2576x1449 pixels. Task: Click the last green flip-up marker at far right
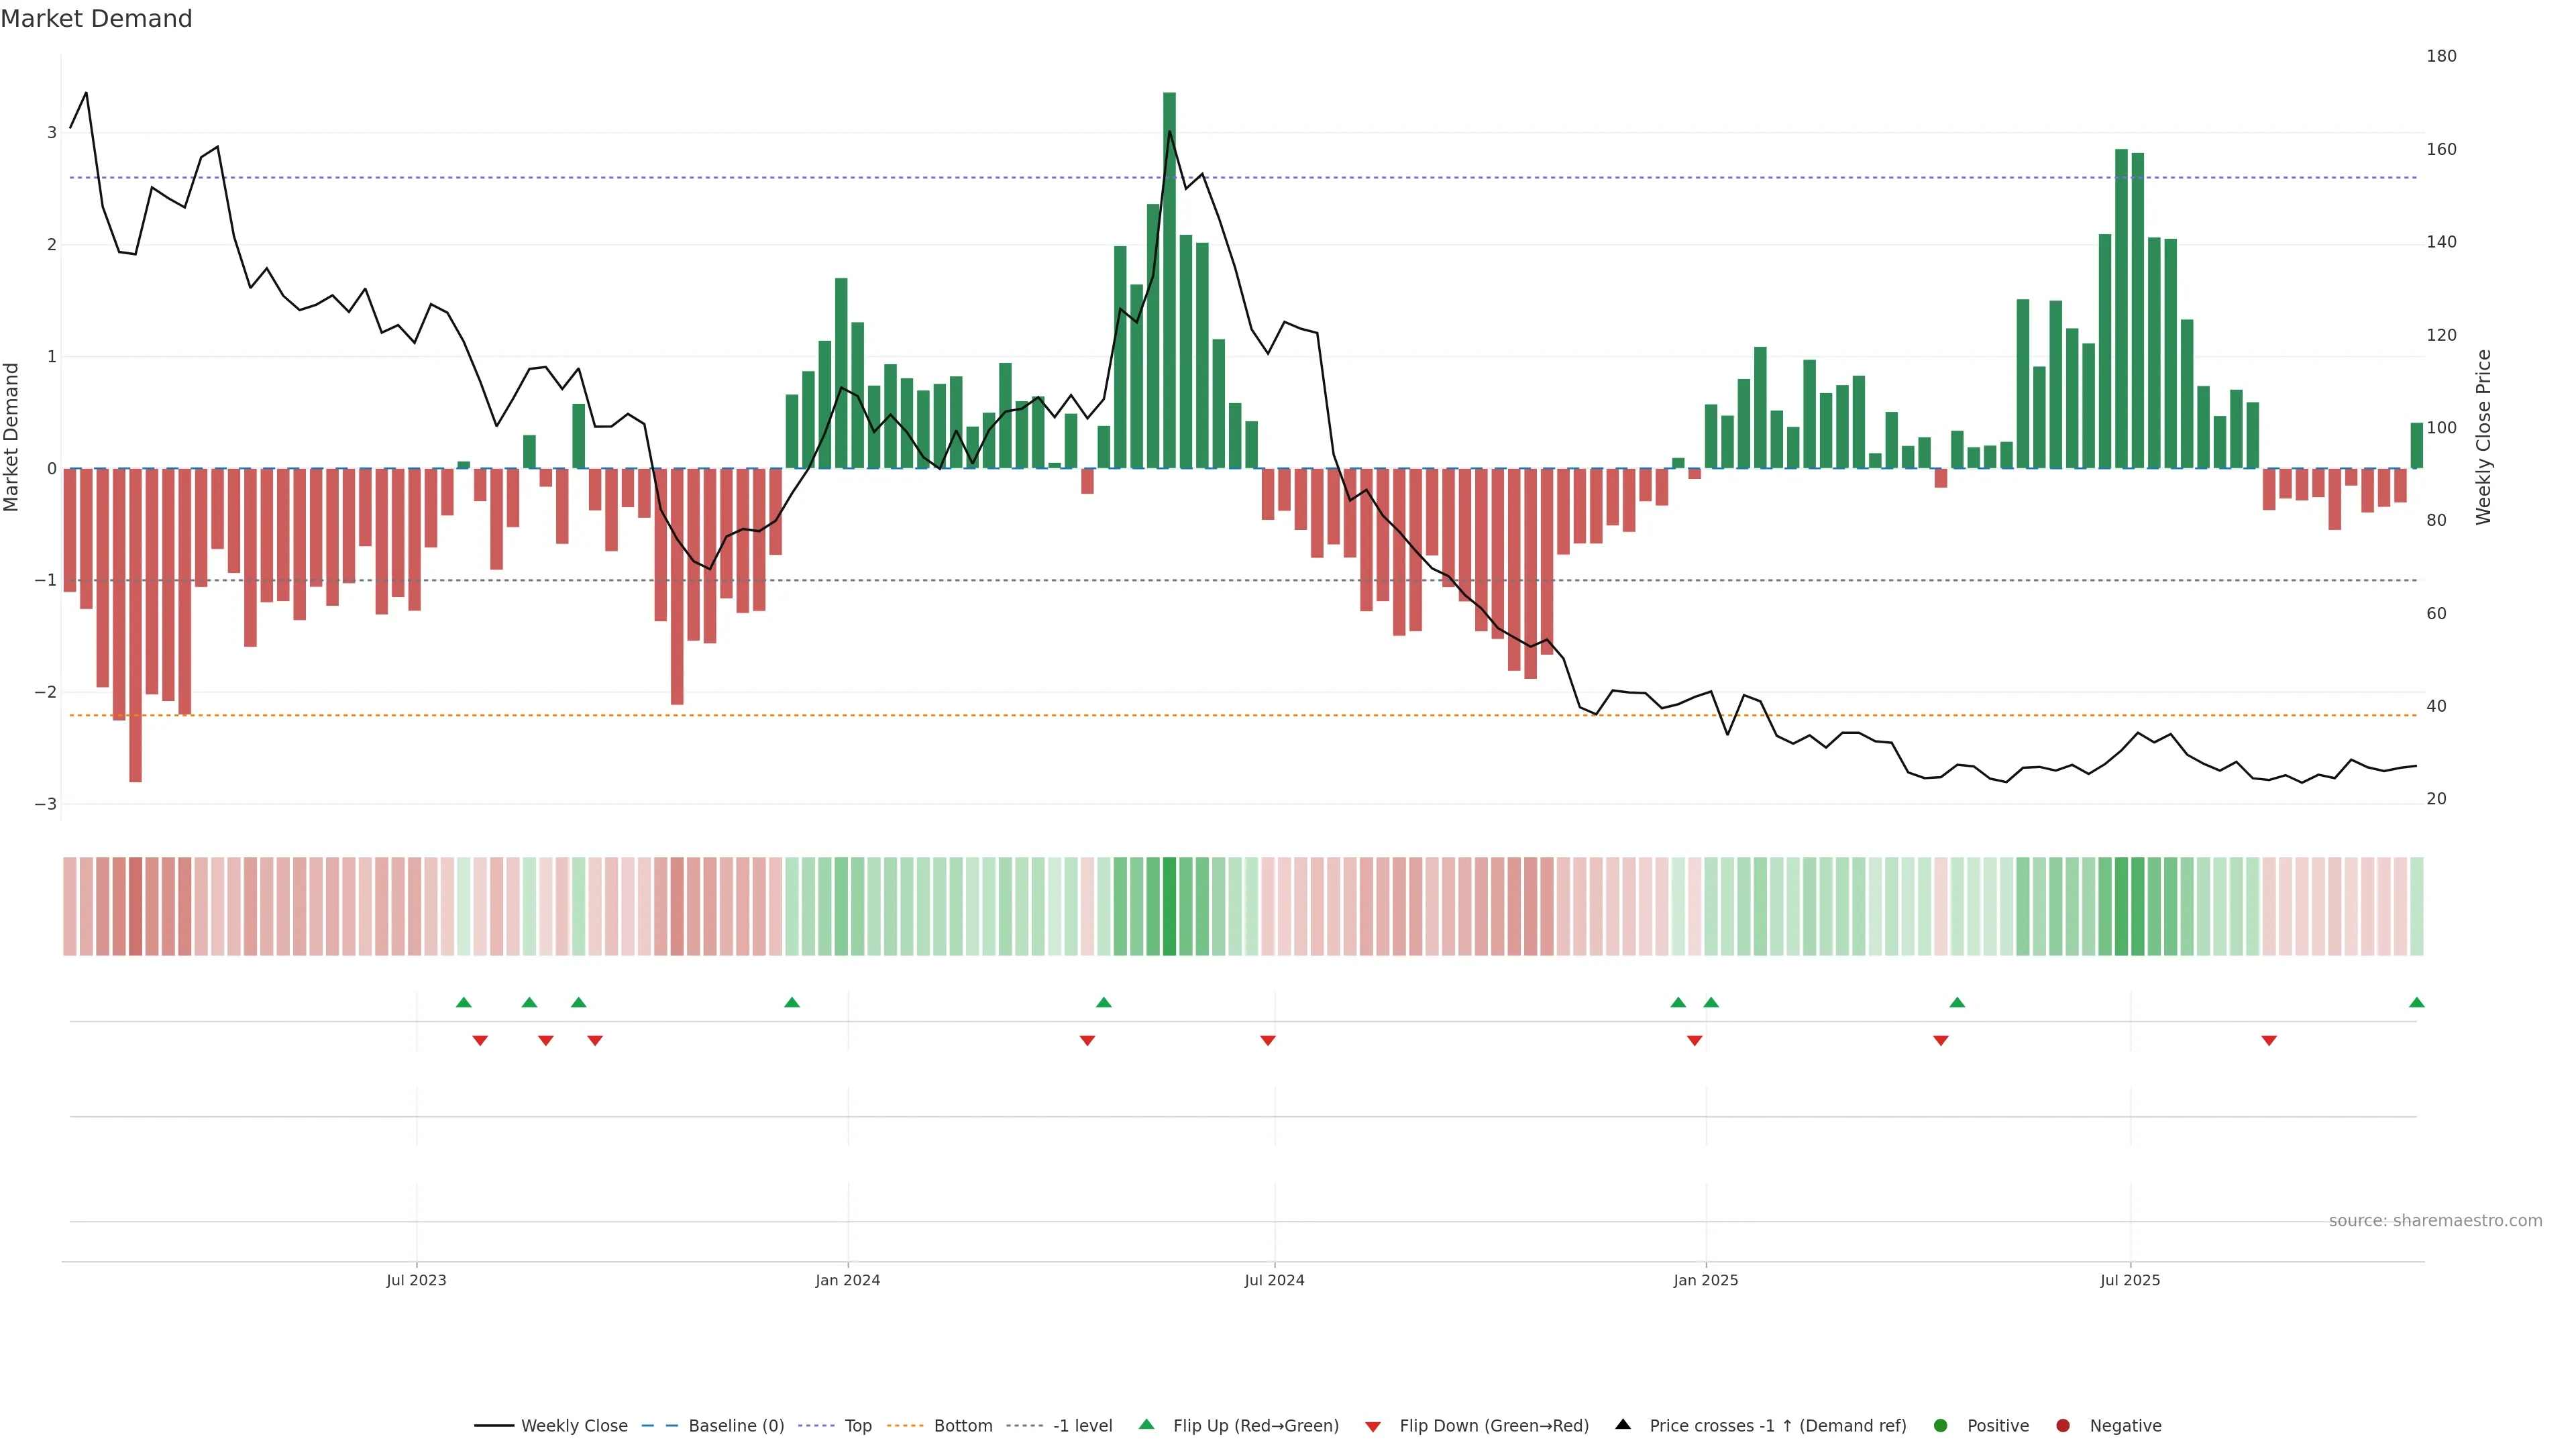click(x=2417, y=1002)
